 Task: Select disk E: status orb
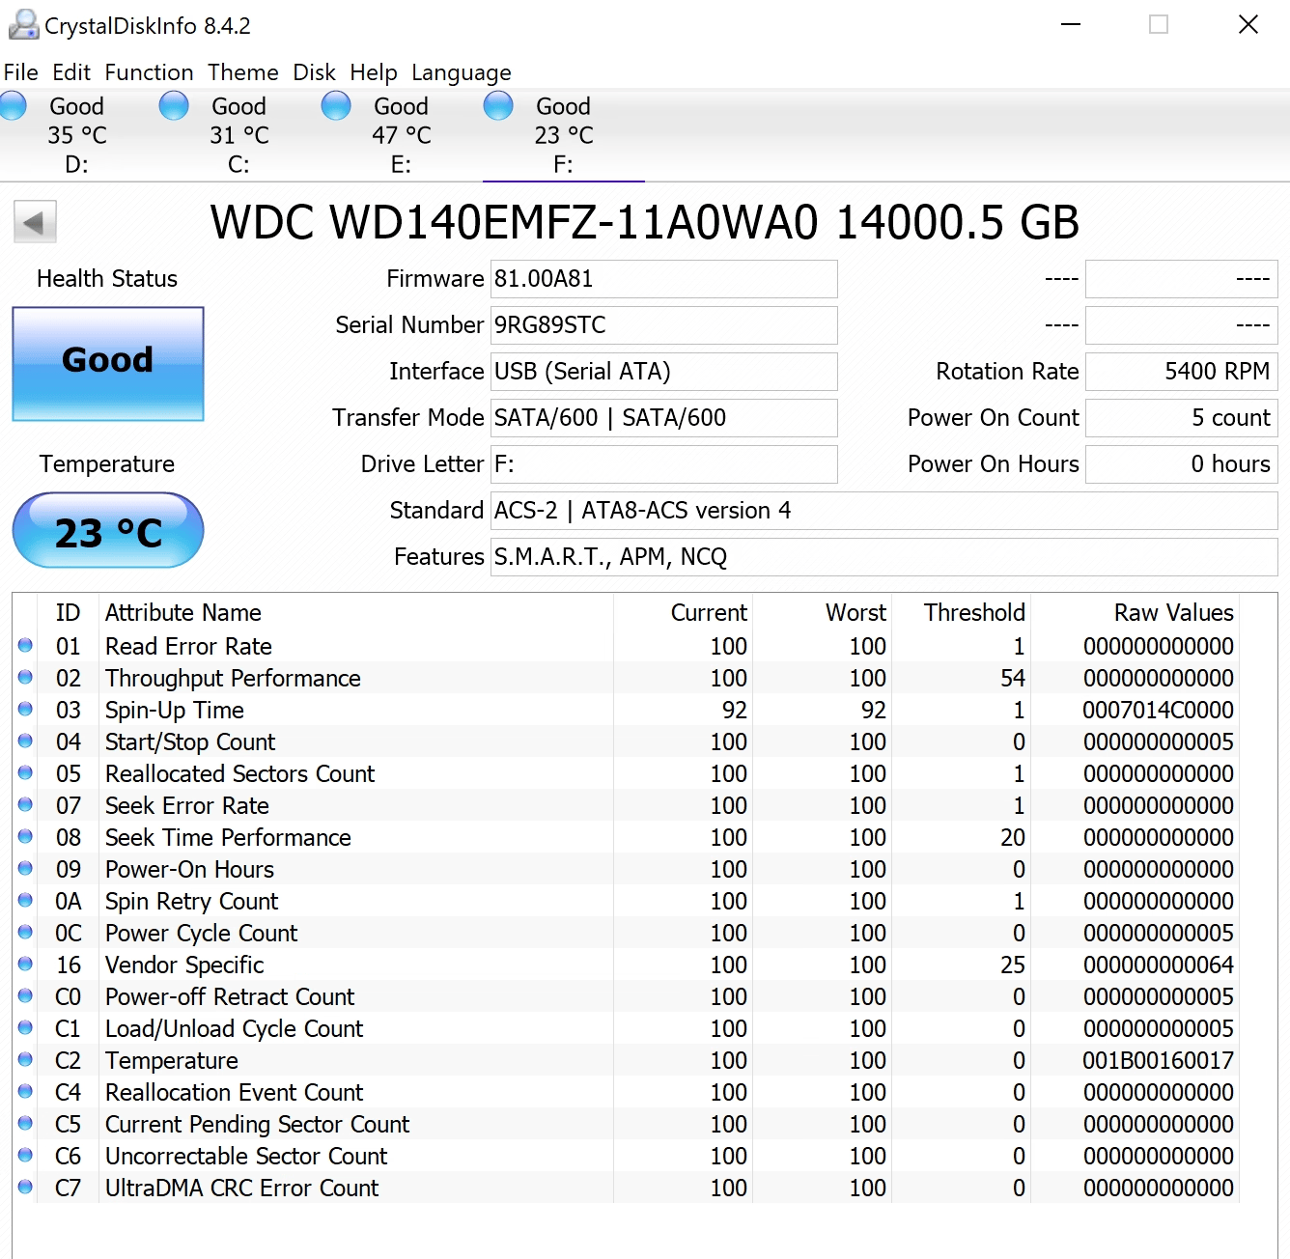coord(336,105)
